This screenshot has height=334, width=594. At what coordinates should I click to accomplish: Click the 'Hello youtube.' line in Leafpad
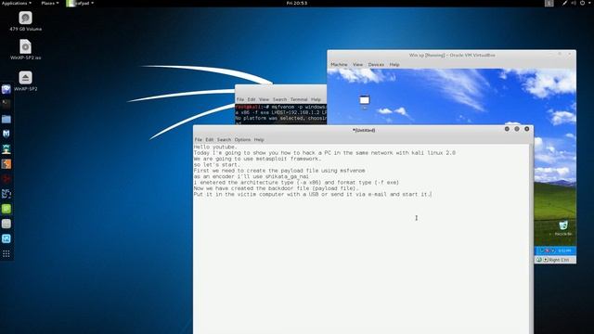point(215,147)
